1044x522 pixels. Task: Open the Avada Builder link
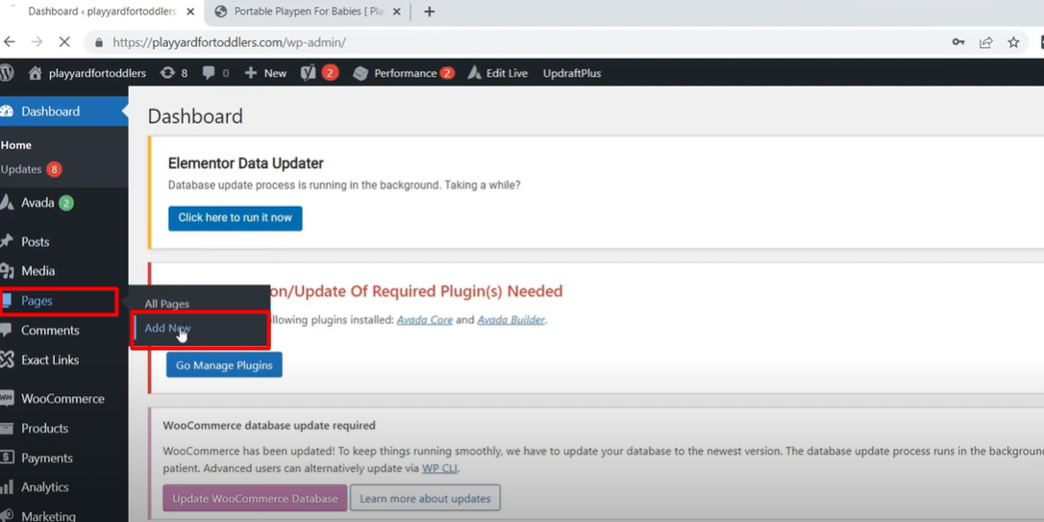510,319
